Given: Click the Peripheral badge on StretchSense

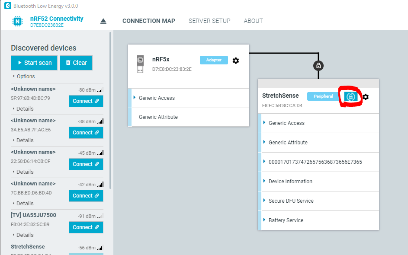Looking at the screenshot, I should tap(323, 96).
